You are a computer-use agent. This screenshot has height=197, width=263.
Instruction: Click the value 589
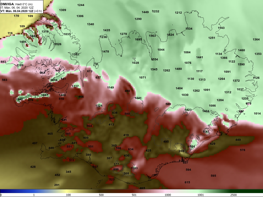tap(168, 104)
